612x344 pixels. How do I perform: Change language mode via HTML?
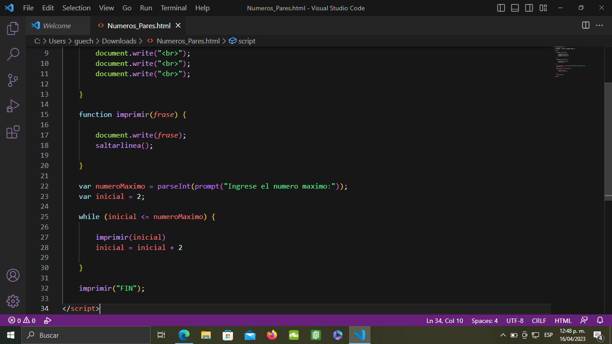pyautogui.click(x=563, y=321)
